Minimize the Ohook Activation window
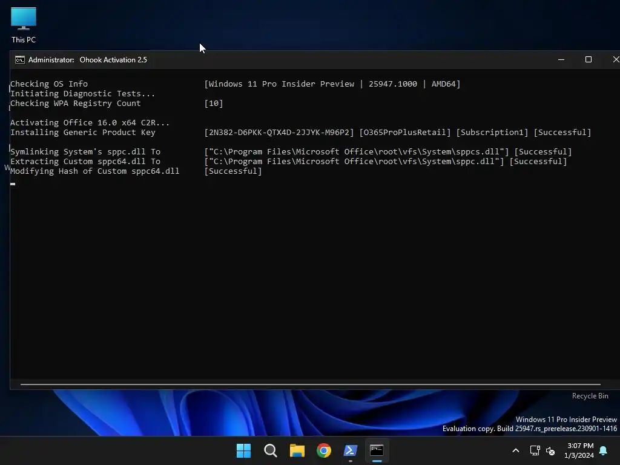The image size is (620, 465). [x=561, y=60]
